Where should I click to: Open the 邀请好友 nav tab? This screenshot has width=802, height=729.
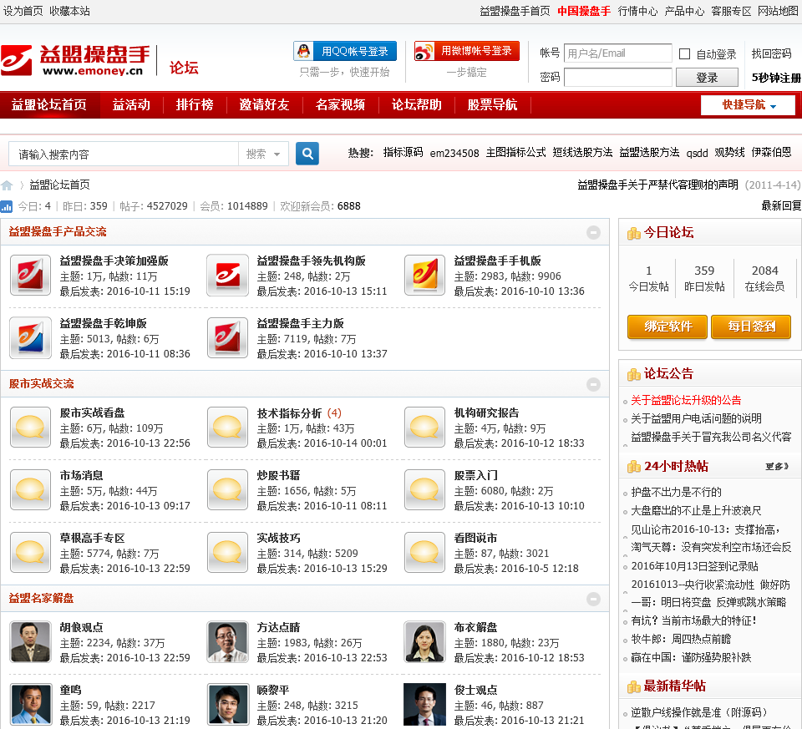(x=265, y=105)
